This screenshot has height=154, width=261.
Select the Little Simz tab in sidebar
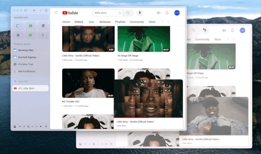(x=30, y=88)
